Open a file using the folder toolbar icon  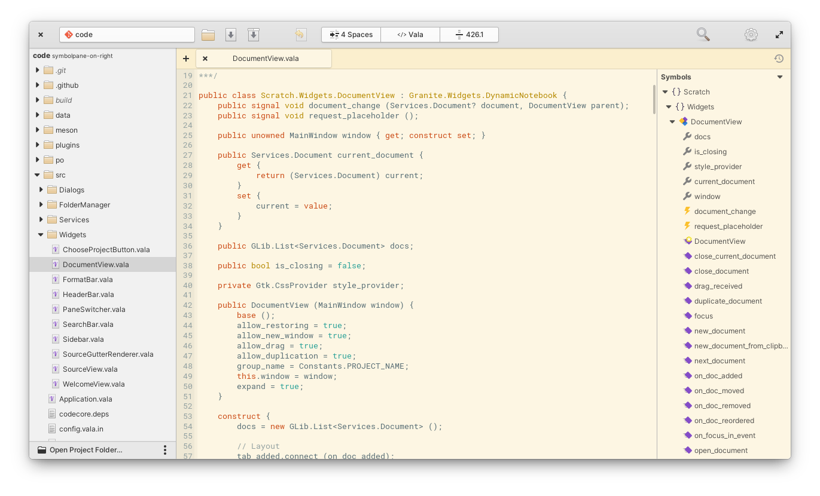tap(208, 34)
